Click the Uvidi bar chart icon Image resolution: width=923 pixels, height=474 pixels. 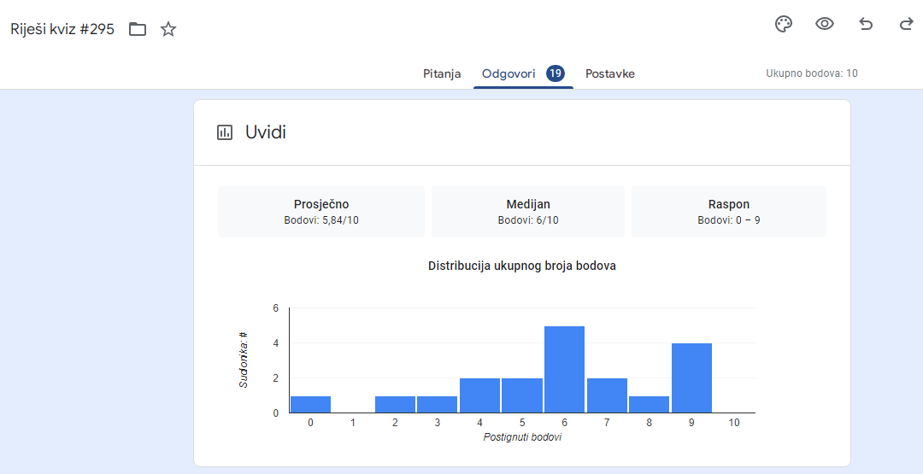click(225, 132)
